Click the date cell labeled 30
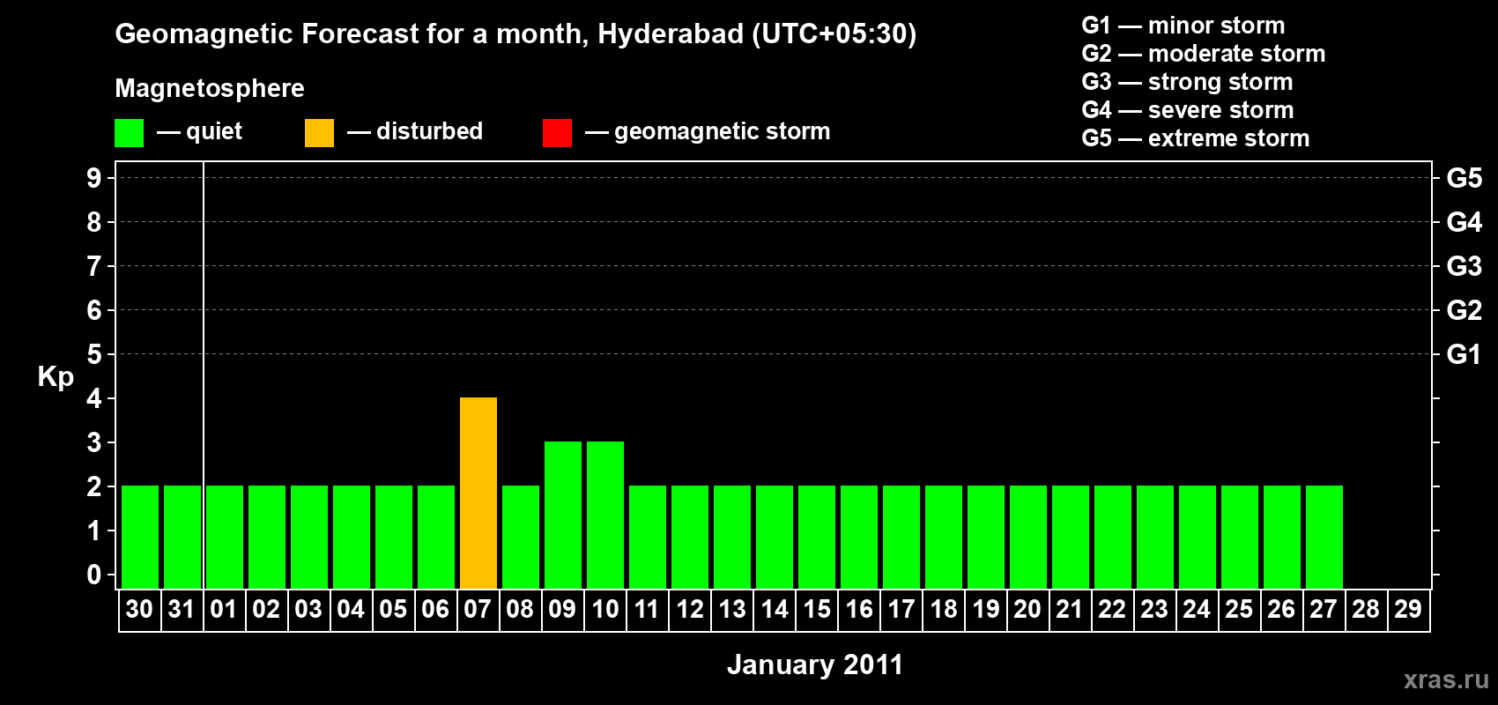The image size is (1498, 705). (x=139, y=610)
